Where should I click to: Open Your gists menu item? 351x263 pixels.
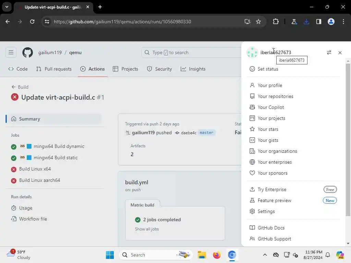pos(293,140)
